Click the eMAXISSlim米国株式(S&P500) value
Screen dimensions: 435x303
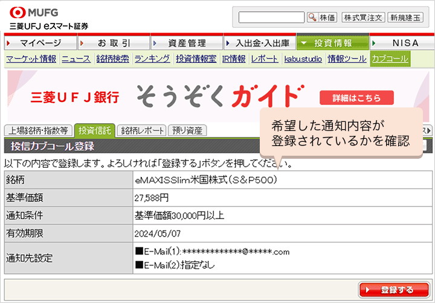(x=206, y=180)
